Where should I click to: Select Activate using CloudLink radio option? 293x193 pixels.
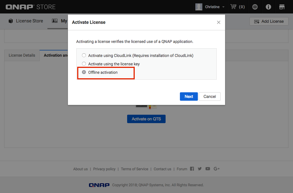[84, 55]
